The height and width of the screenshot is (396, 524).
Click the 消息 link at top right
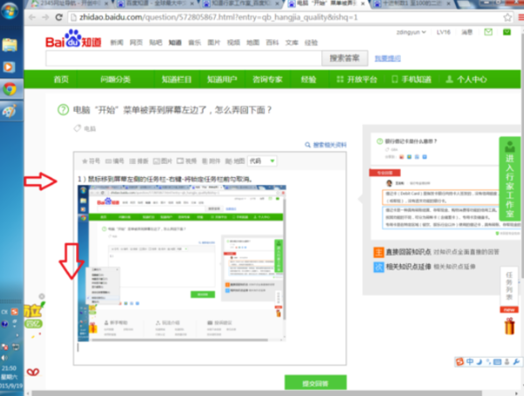(x=467, y=32)
